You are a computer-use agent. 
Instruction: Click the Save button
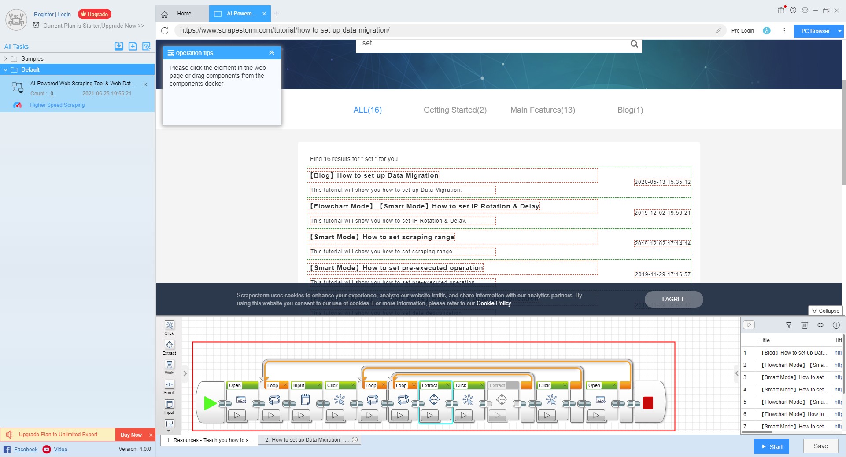point(820,446)
